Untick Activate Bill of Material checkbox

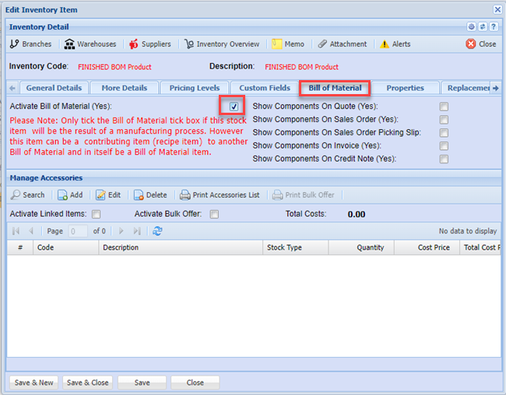pos(234,107)
